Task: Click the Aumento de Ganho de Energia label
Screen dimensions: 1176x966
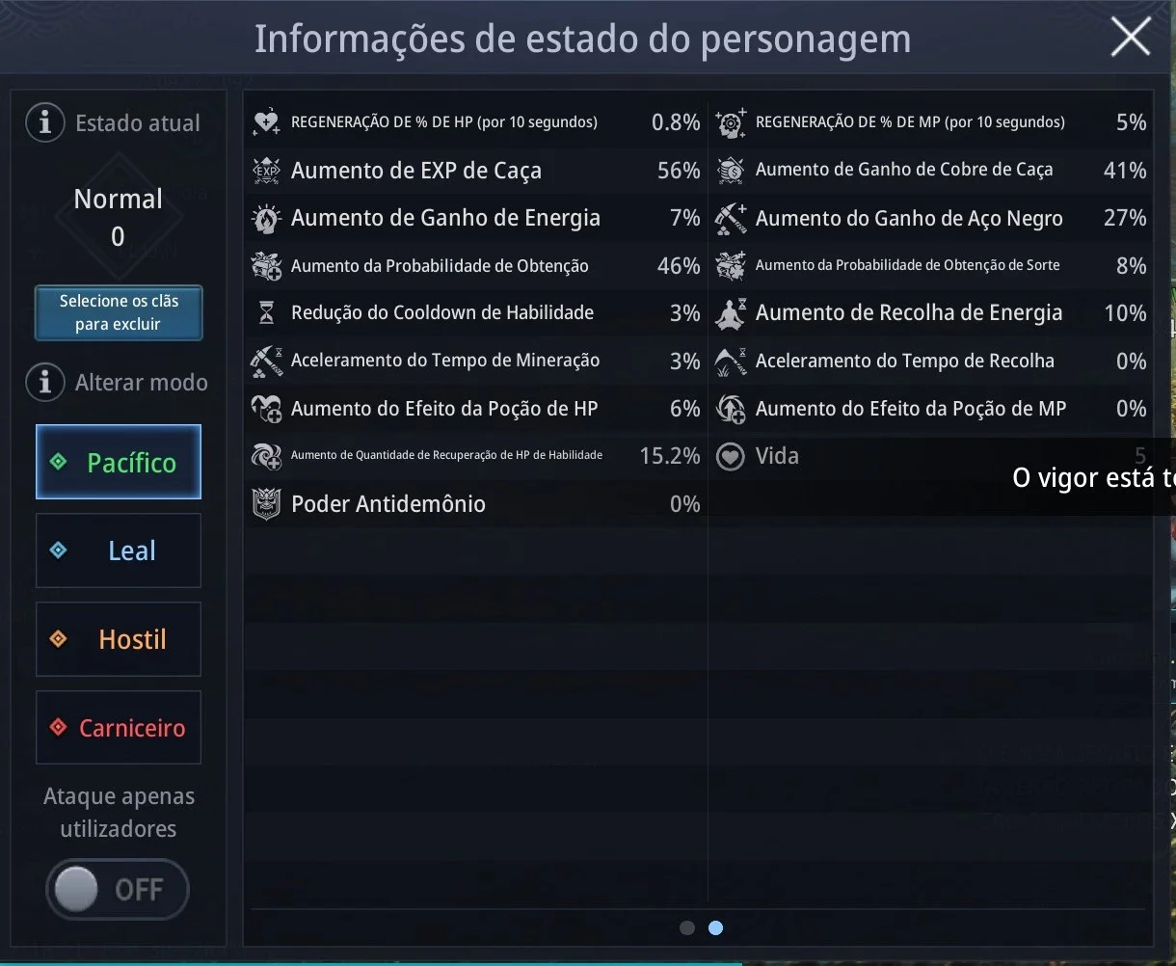Action: click(x=445, y=219)
